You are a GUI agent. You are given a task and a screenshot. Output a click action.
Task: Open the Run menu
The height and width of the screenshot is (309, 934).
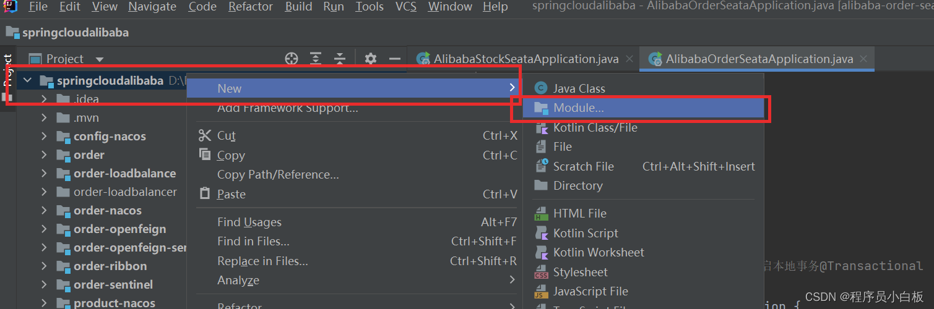[x=334, y=7]
